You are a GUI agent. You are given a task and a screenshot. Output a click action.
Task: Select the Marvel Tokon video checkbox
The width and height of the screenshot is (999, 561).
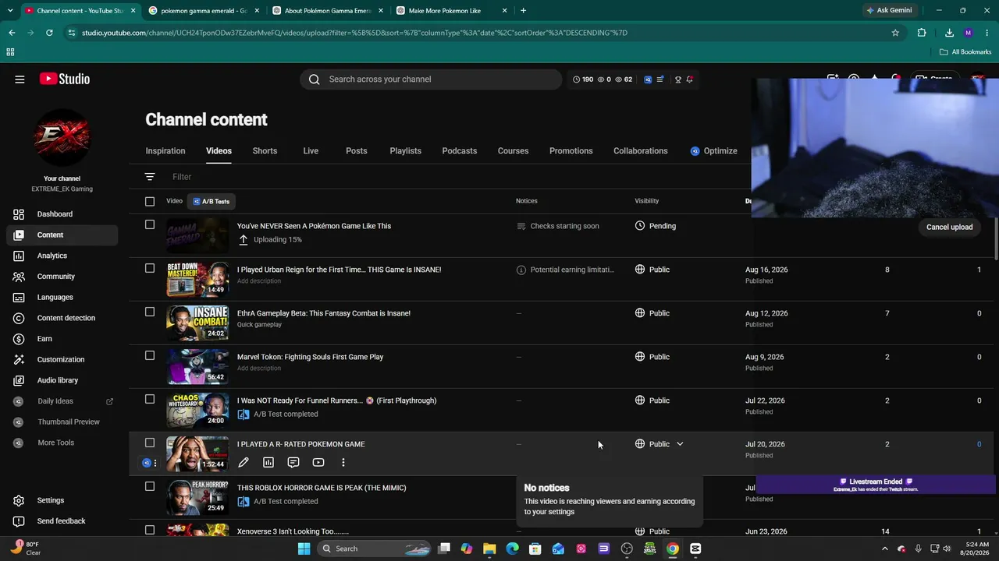(x=150, y=355)
